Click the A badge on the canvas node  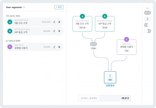(82, 16)
